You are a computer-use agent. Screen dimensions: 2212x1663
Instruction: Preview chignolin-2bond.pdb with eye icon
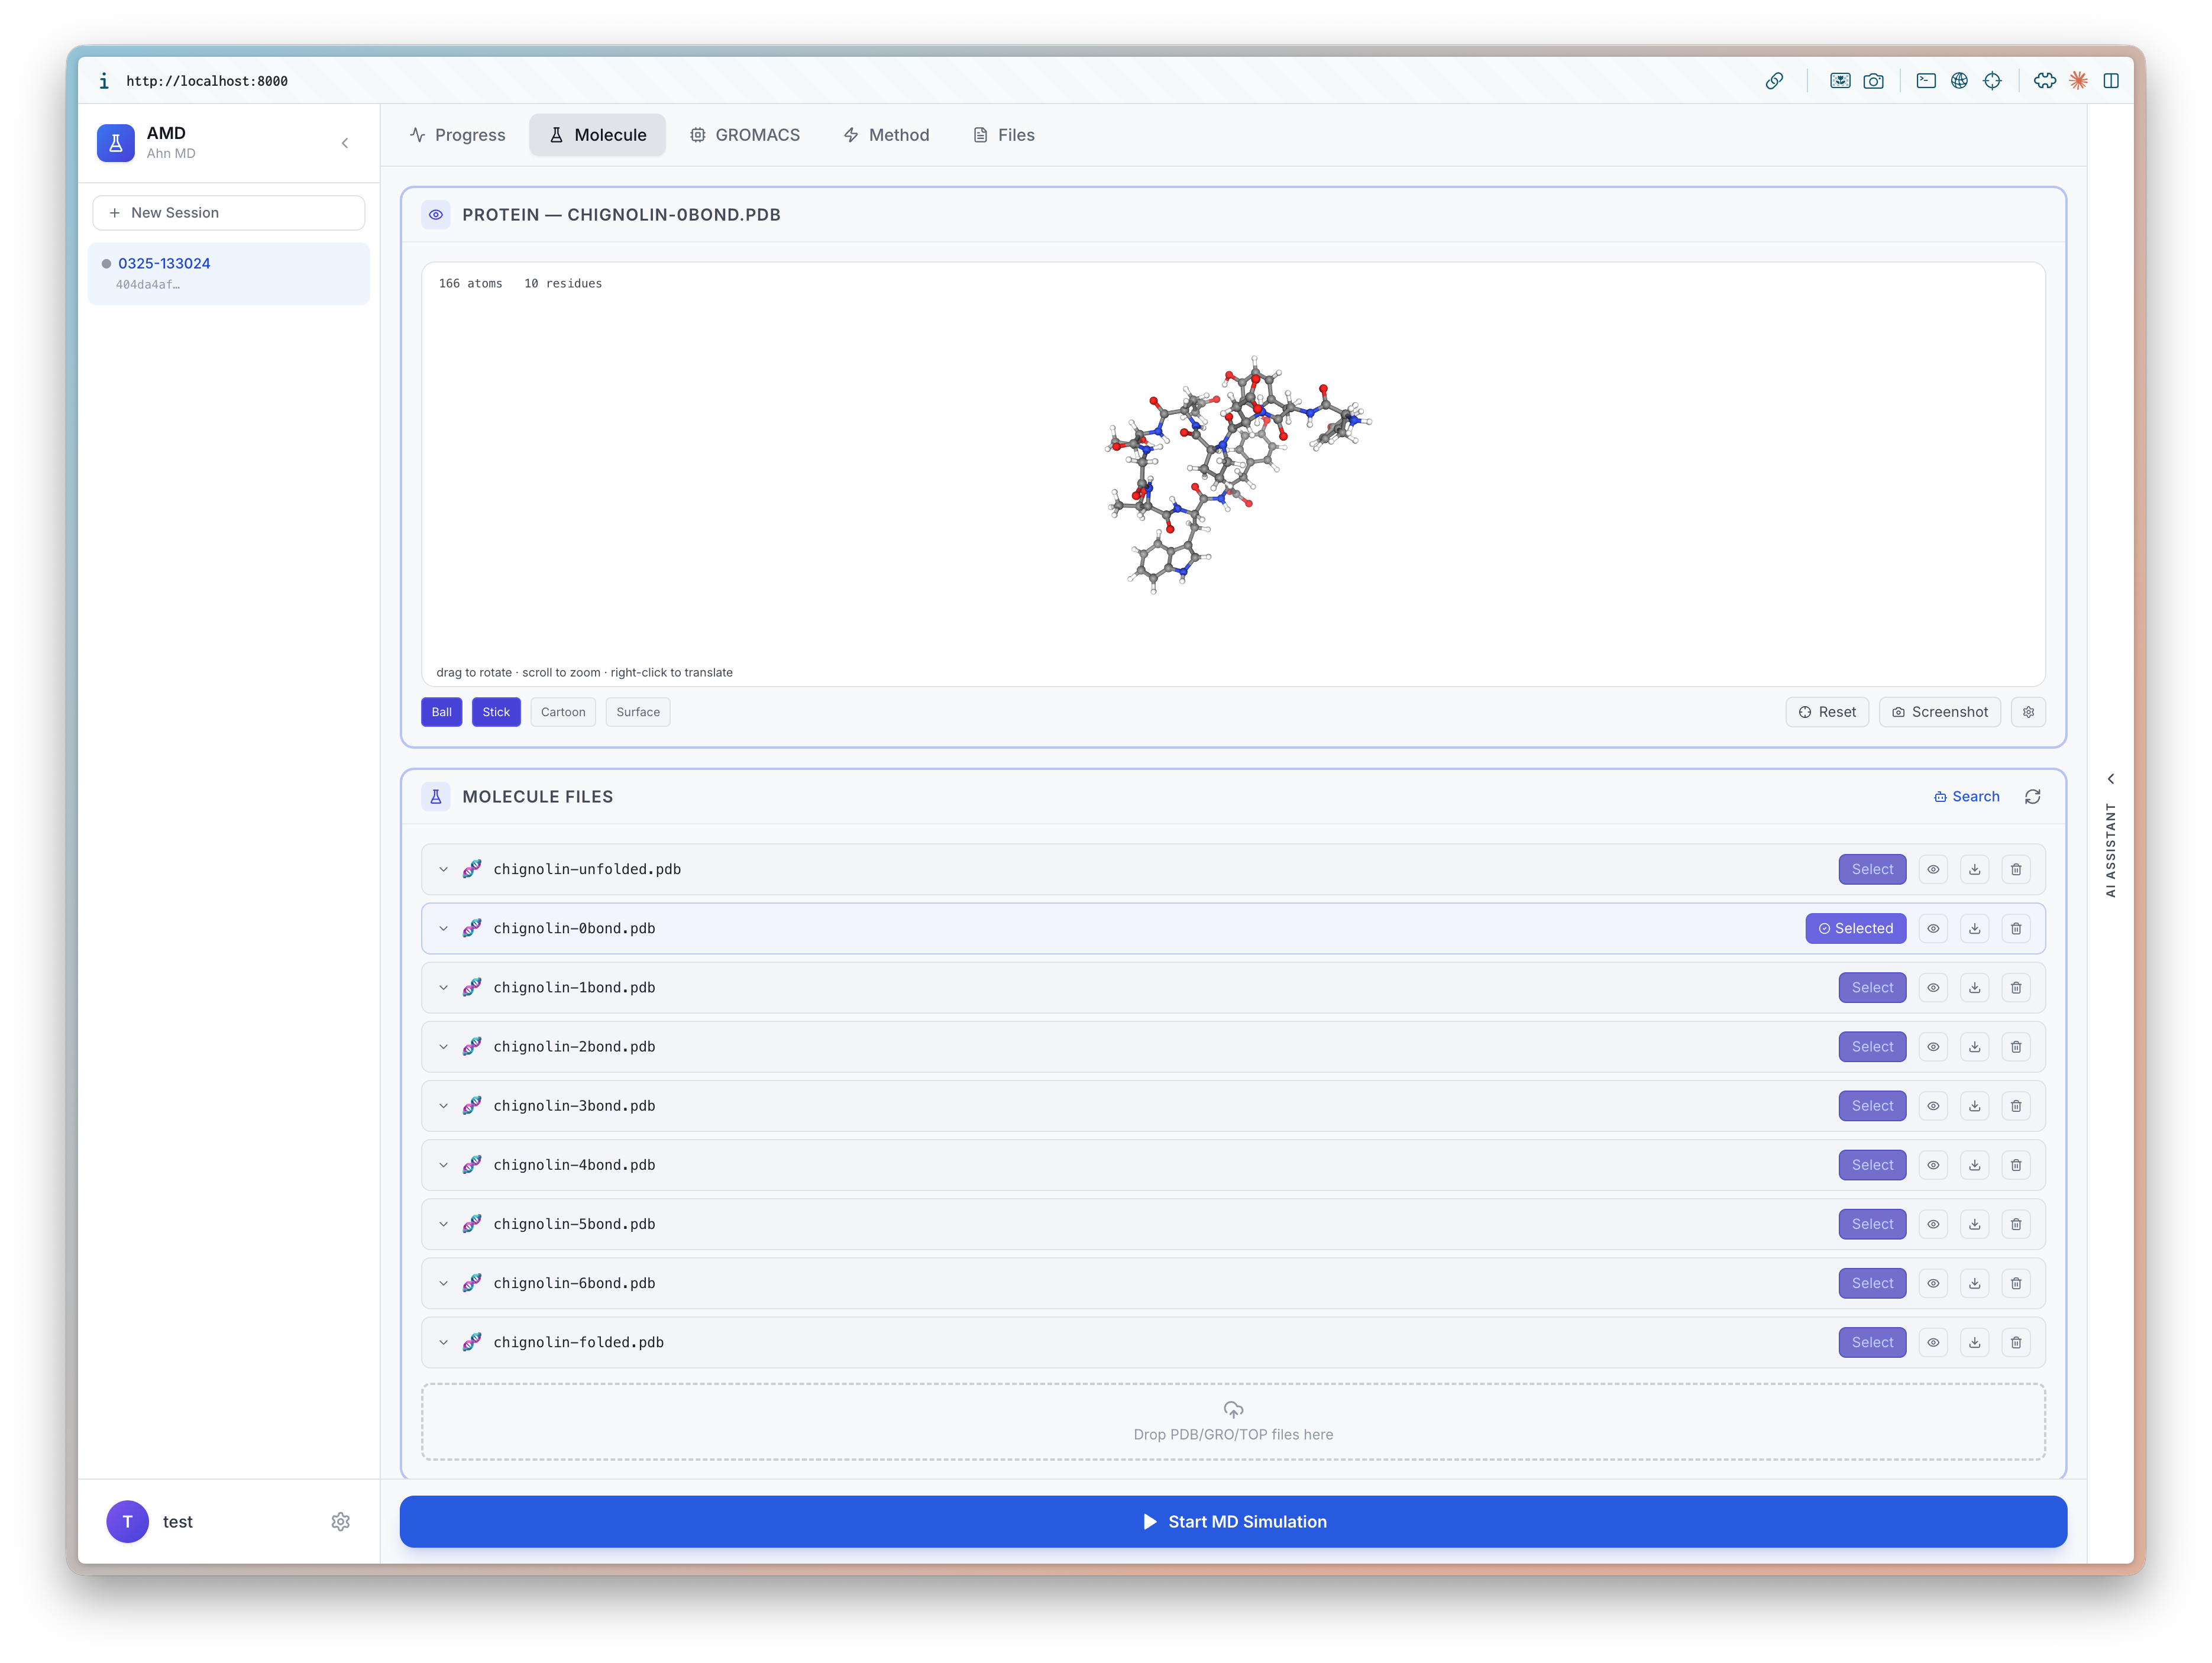tap(1933, 1046)
